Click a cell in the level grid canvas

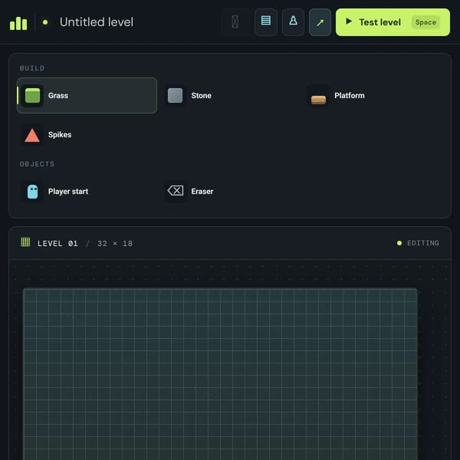tap(220, 374)
